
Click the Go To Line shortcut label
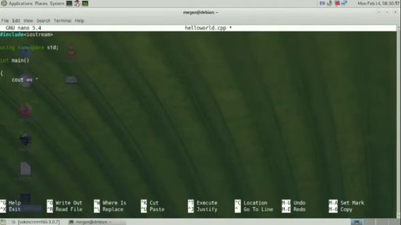(258, 209)
